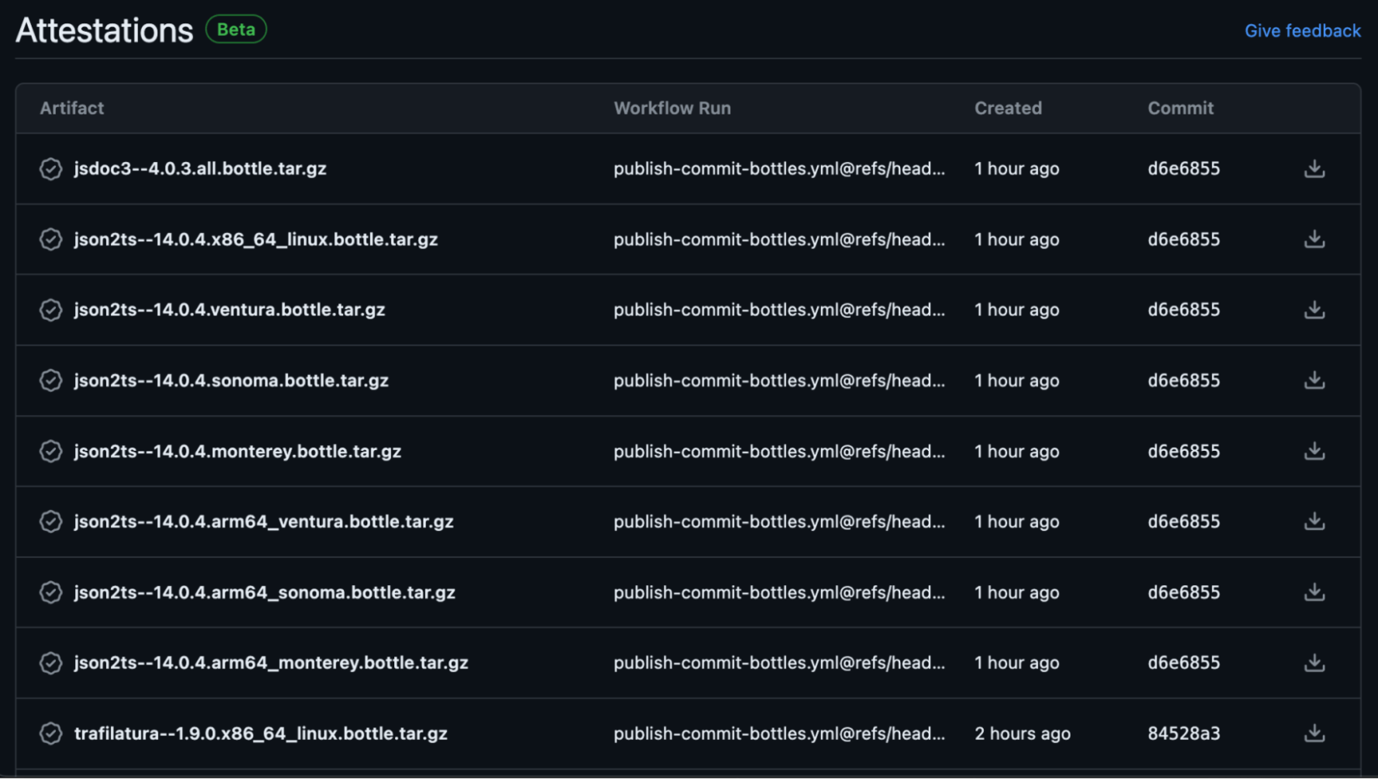Open commit d6e6855 for jsdoc3 row
This screenshot has width=1378, height=779.
tap(1183, 169)
